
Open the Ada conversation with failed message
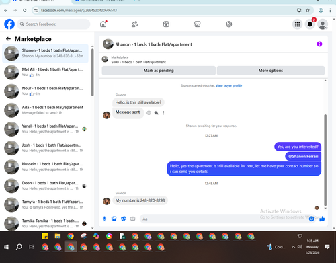45,110
